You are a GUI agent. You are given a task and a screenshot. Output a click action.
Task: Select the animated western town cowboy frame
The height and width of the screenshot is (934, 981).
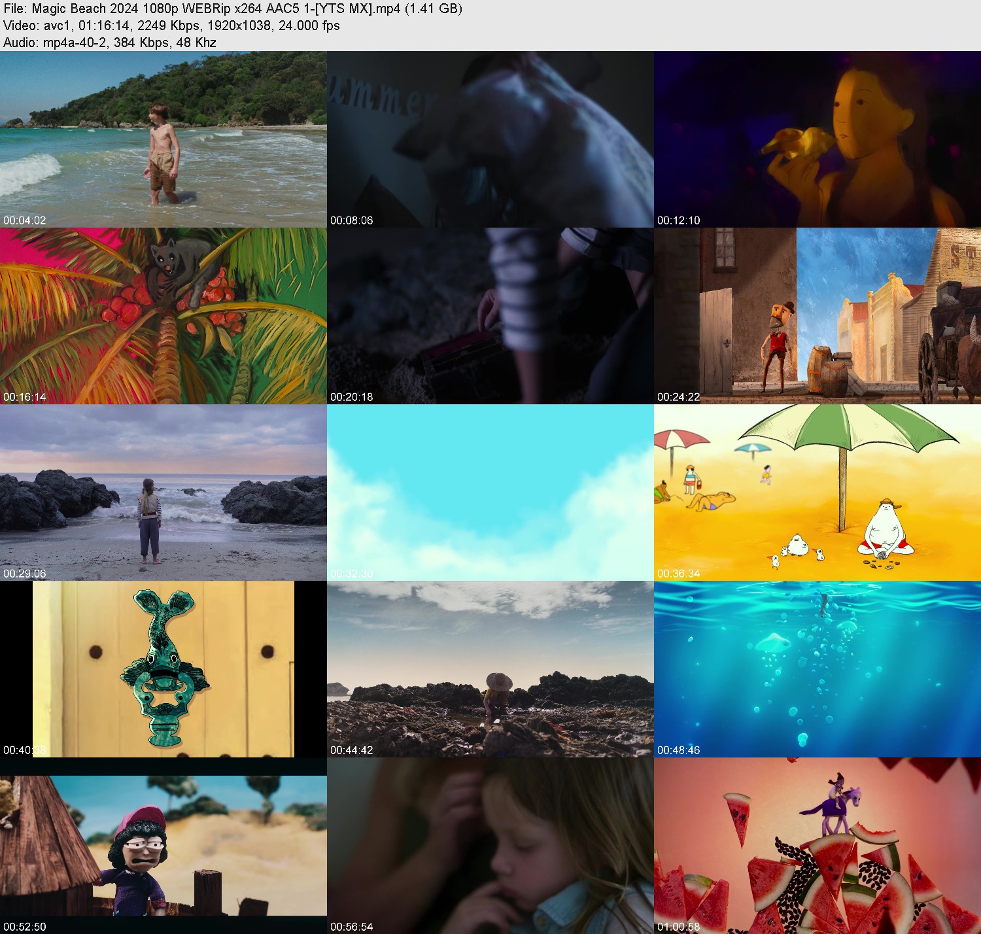[x=817, y=316]
